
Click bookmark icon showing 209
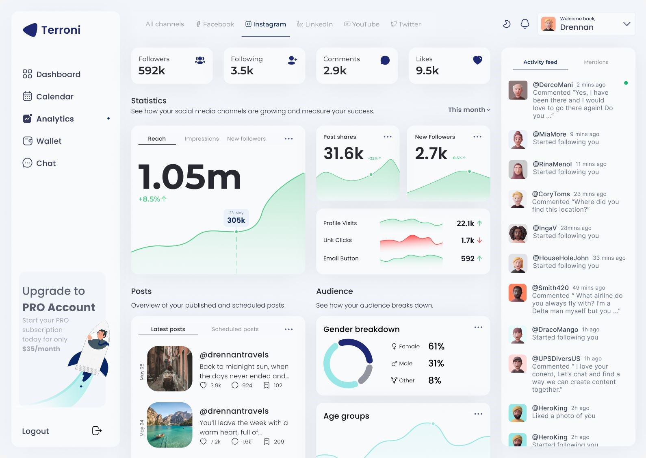pyautogui.click(x=267, y=441)
